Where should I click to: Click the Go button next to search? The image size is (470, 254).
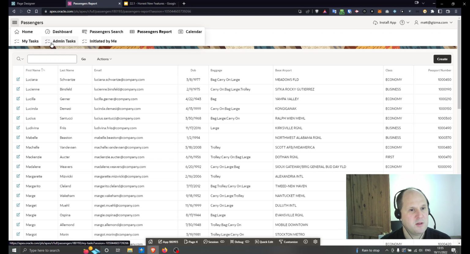coord(83,59)
